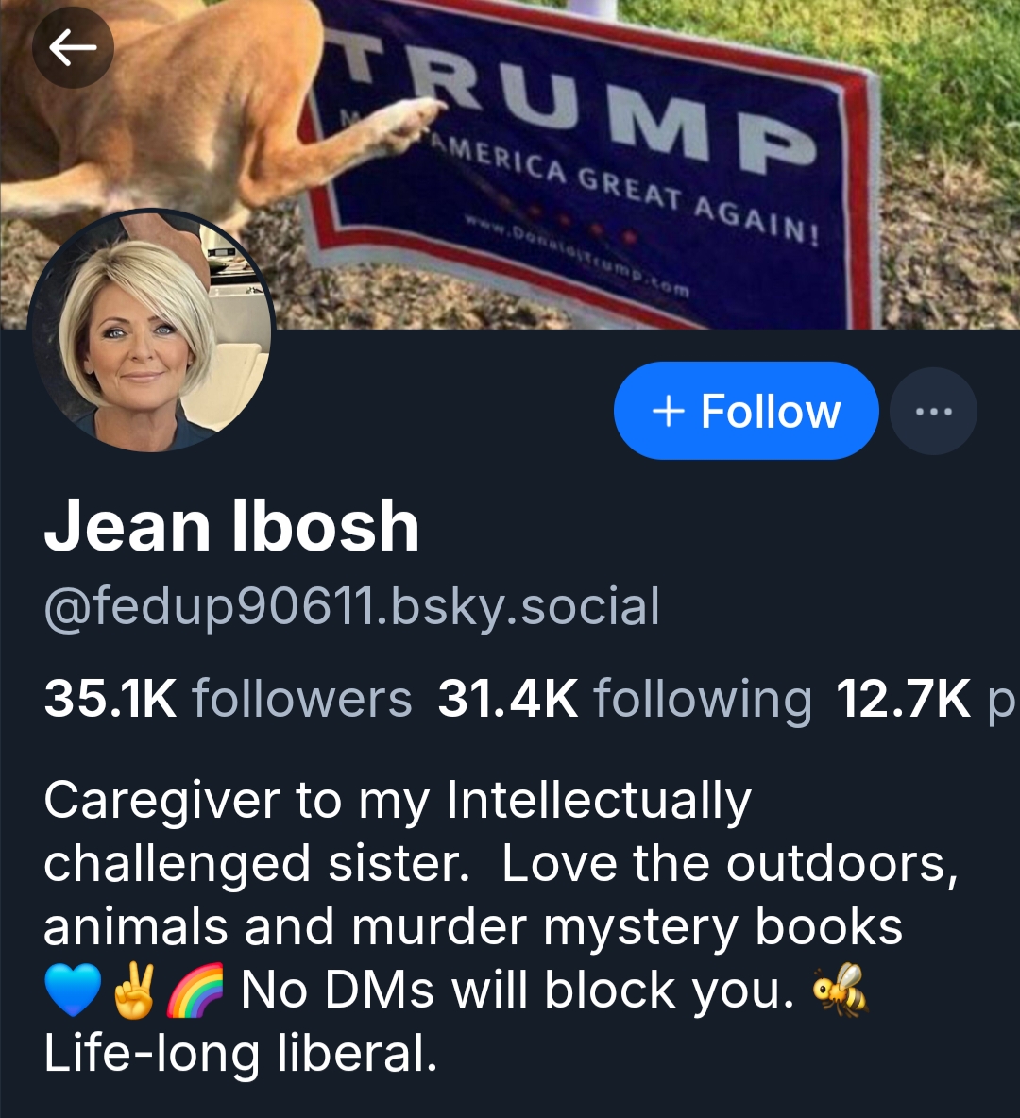The width and height of the screenshot is (1020, 1118).
Task: Tap the rainbow emoji in bio
Action: point(194,990)
